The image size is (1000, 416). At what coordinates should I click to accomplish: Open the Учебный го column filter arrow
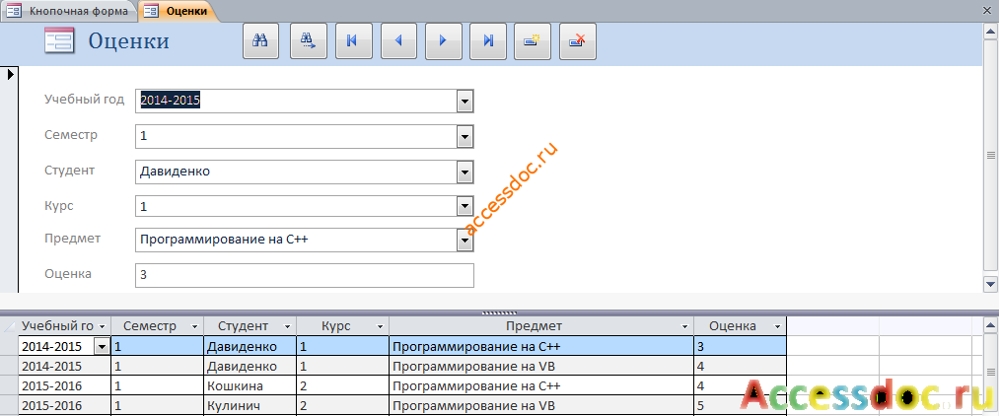[103, 326]
